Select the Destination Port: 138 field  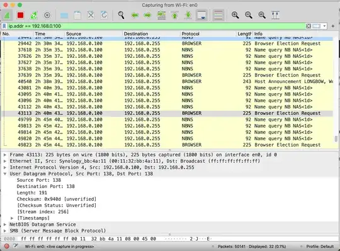[x=46, y=186]
